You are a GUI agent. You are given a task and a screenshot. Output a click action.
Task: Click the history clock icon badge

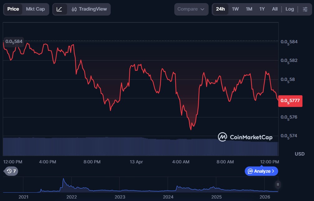tap(11, 171)
